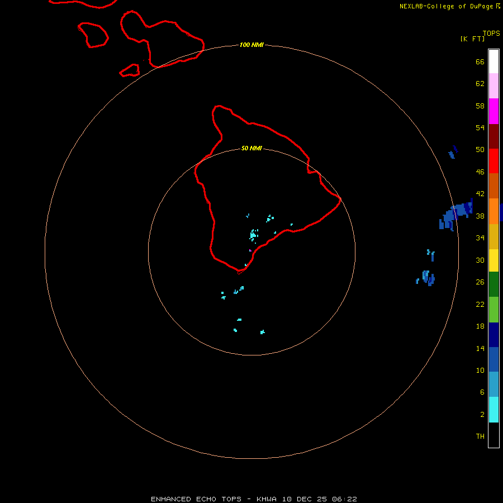Click the '100 NMI' range ring label

point(251,45)
